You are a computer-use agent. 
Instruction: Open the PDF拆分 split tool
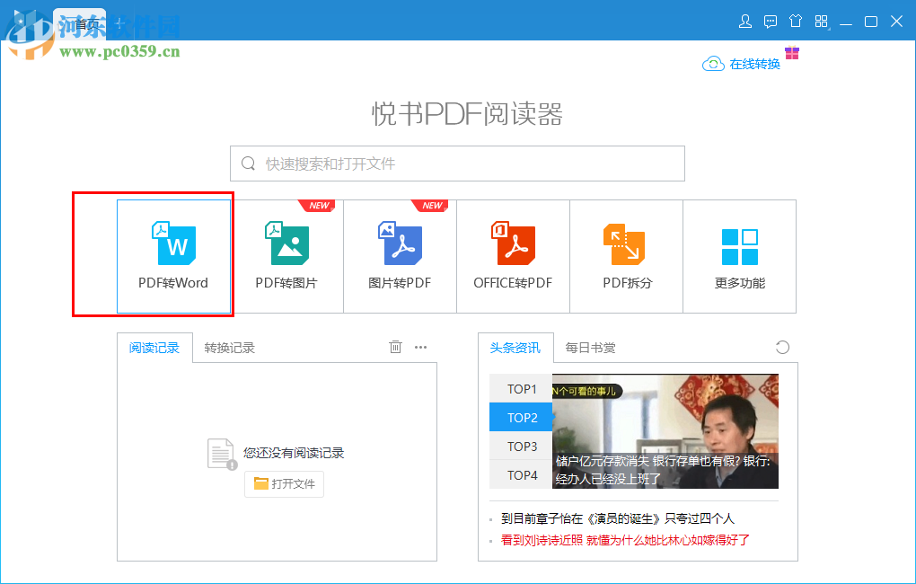(x=626, y=257)
